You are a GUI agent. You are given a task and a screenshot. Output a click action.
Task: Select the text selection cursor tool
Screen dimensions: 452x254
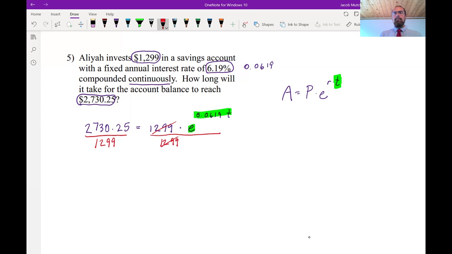pos(58,24)
